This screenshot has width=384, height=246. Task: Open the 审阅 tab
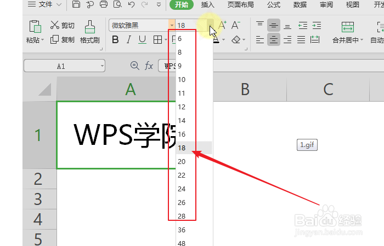click(326, 4)
